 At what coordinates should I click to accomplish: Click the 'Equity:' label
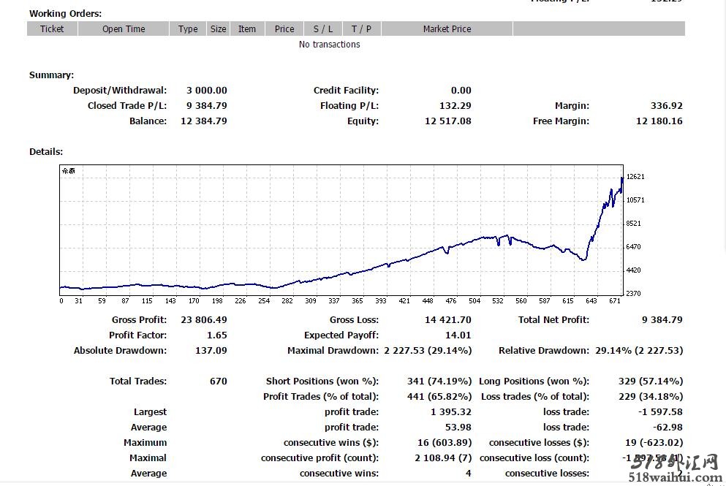363,121
